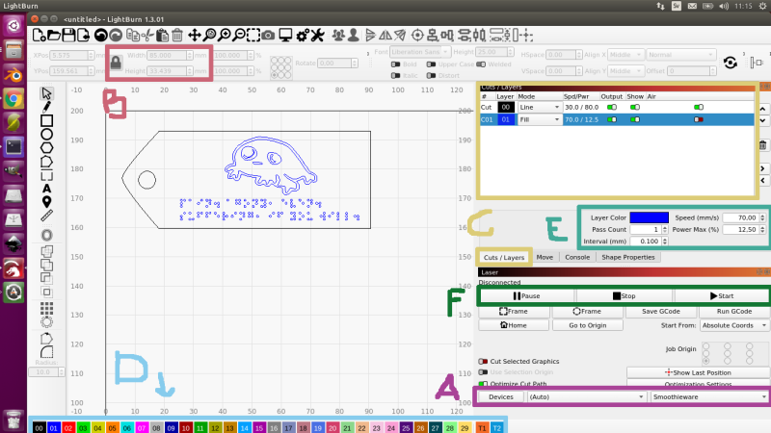This screenshot has height=433, width=771.
Task: Toggle Air for Cut layer 00
Action: 698,107
